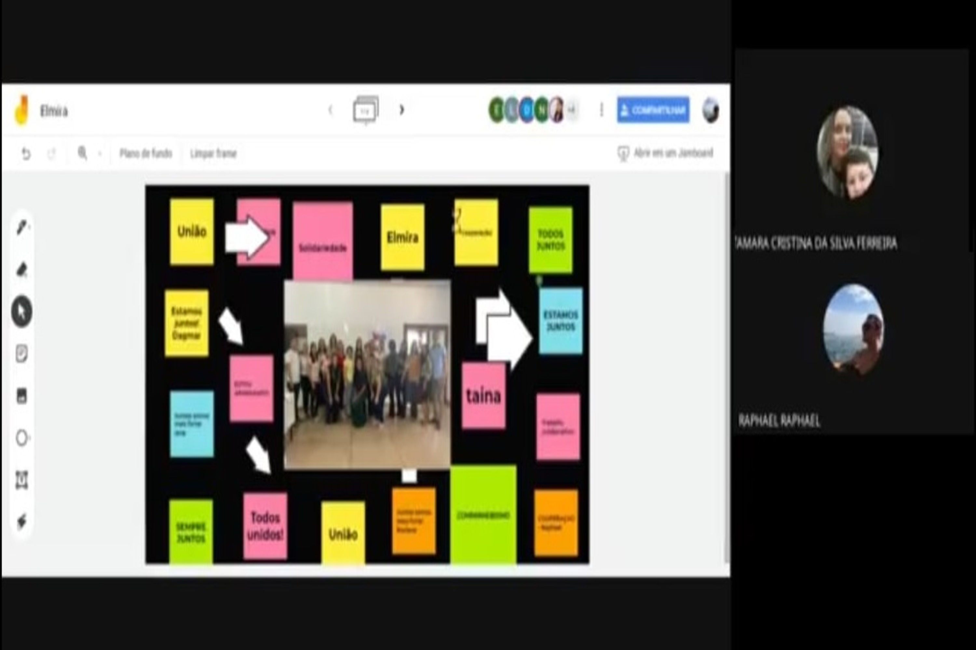Open the three-dot more options menu

[x=601, y=110]
